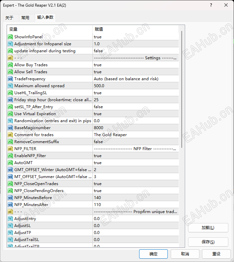Edit the NFP_MinutesAfter value 110
This screenshot has height=262, width=234.
coord(135,205)
